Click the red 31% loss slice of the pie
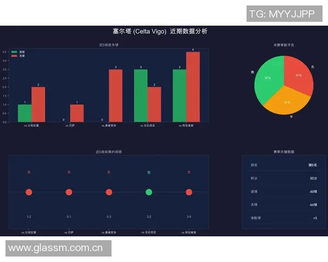This screenshot has width=328, height=262. 298,75
